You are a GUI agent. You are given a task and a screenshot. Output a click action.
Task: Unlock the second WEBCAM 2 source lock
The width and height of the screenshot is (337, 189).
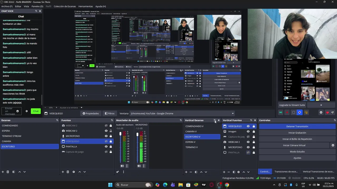pos(111,131)
